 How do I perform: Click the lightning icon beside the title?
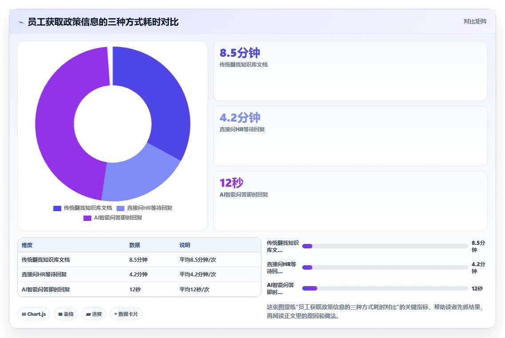pyautogui.click(x=21, y=22)
